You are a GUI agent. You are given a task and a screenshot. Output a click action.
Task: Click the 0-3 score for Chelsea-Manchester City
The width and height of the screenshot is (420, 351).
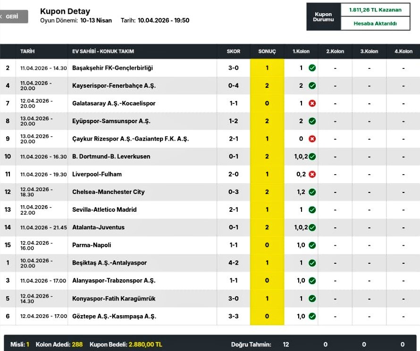pos(234,192)
